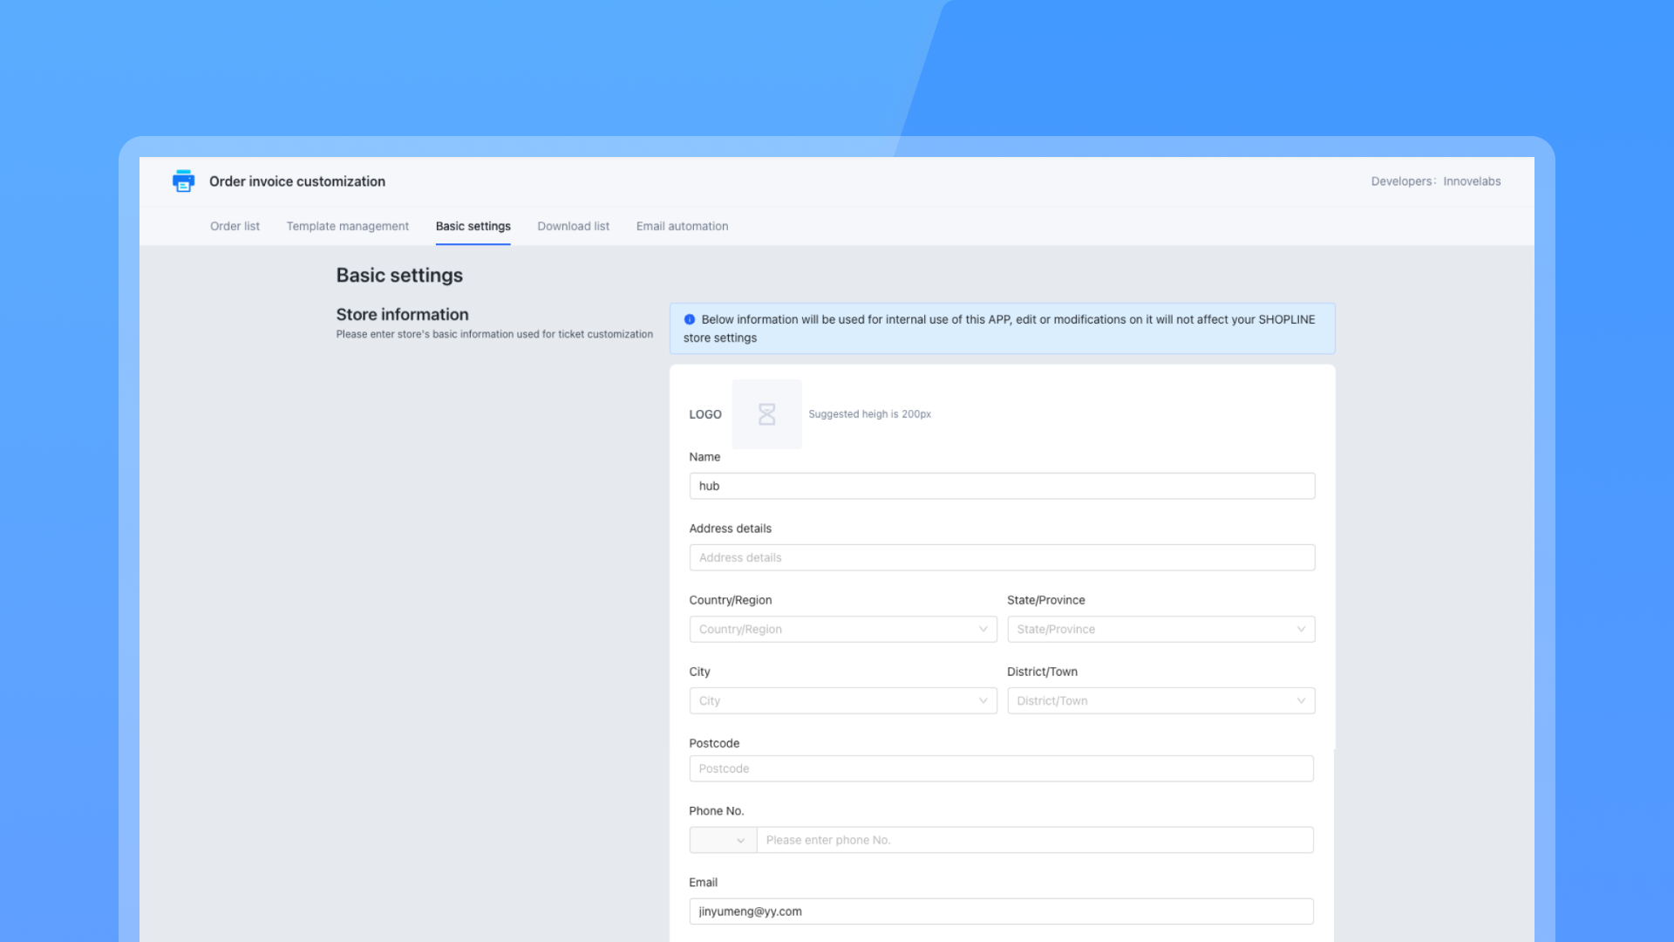Click the store Name input field
1674x942 pixels.
1002,486
